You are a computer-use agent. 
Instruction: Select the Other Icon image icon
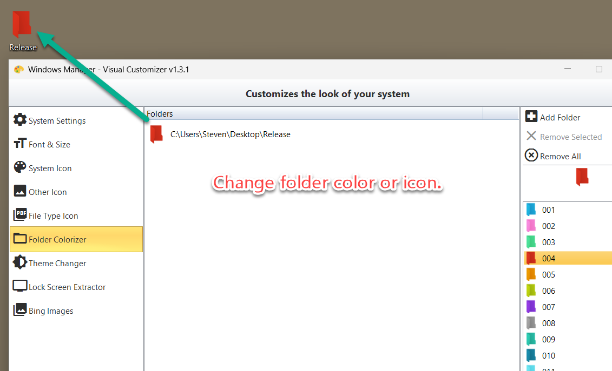pyautogui.click(x=20, y=191)
